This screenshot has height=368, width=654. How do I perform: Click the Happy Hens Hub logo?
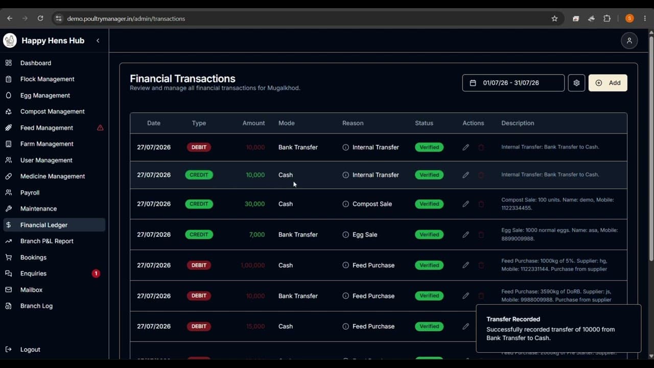pyautogui.click(x=10, y=40)
